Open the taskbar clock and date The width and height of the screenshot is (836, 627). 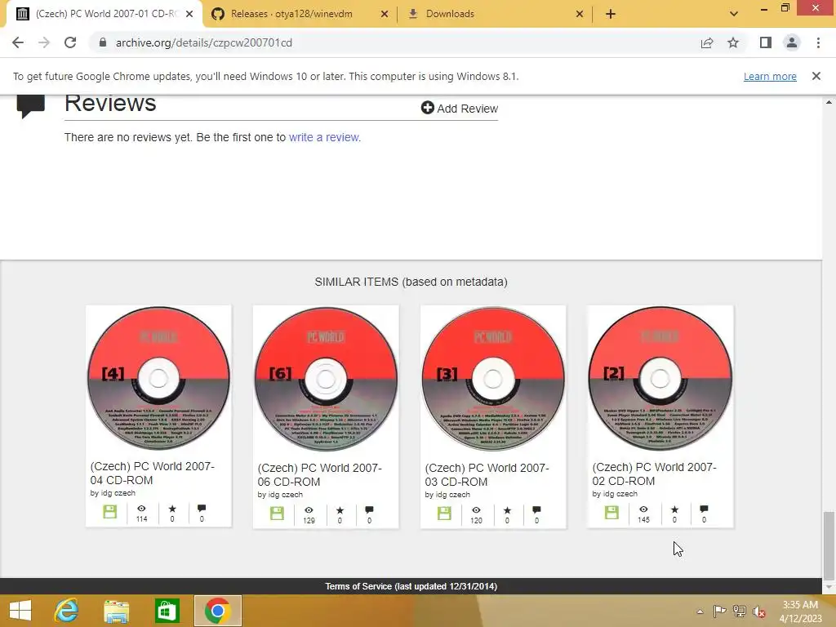(800, 611)
